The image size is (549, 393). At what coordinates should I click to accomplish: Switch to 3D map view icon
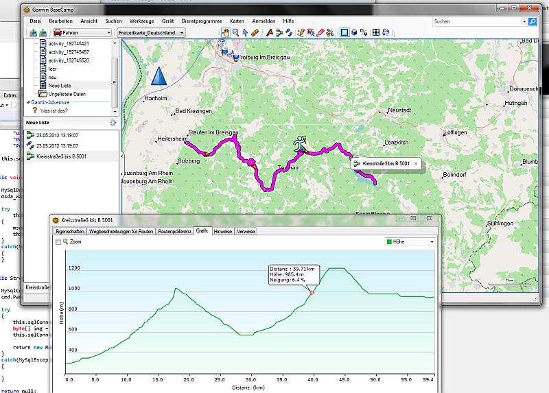354,32
